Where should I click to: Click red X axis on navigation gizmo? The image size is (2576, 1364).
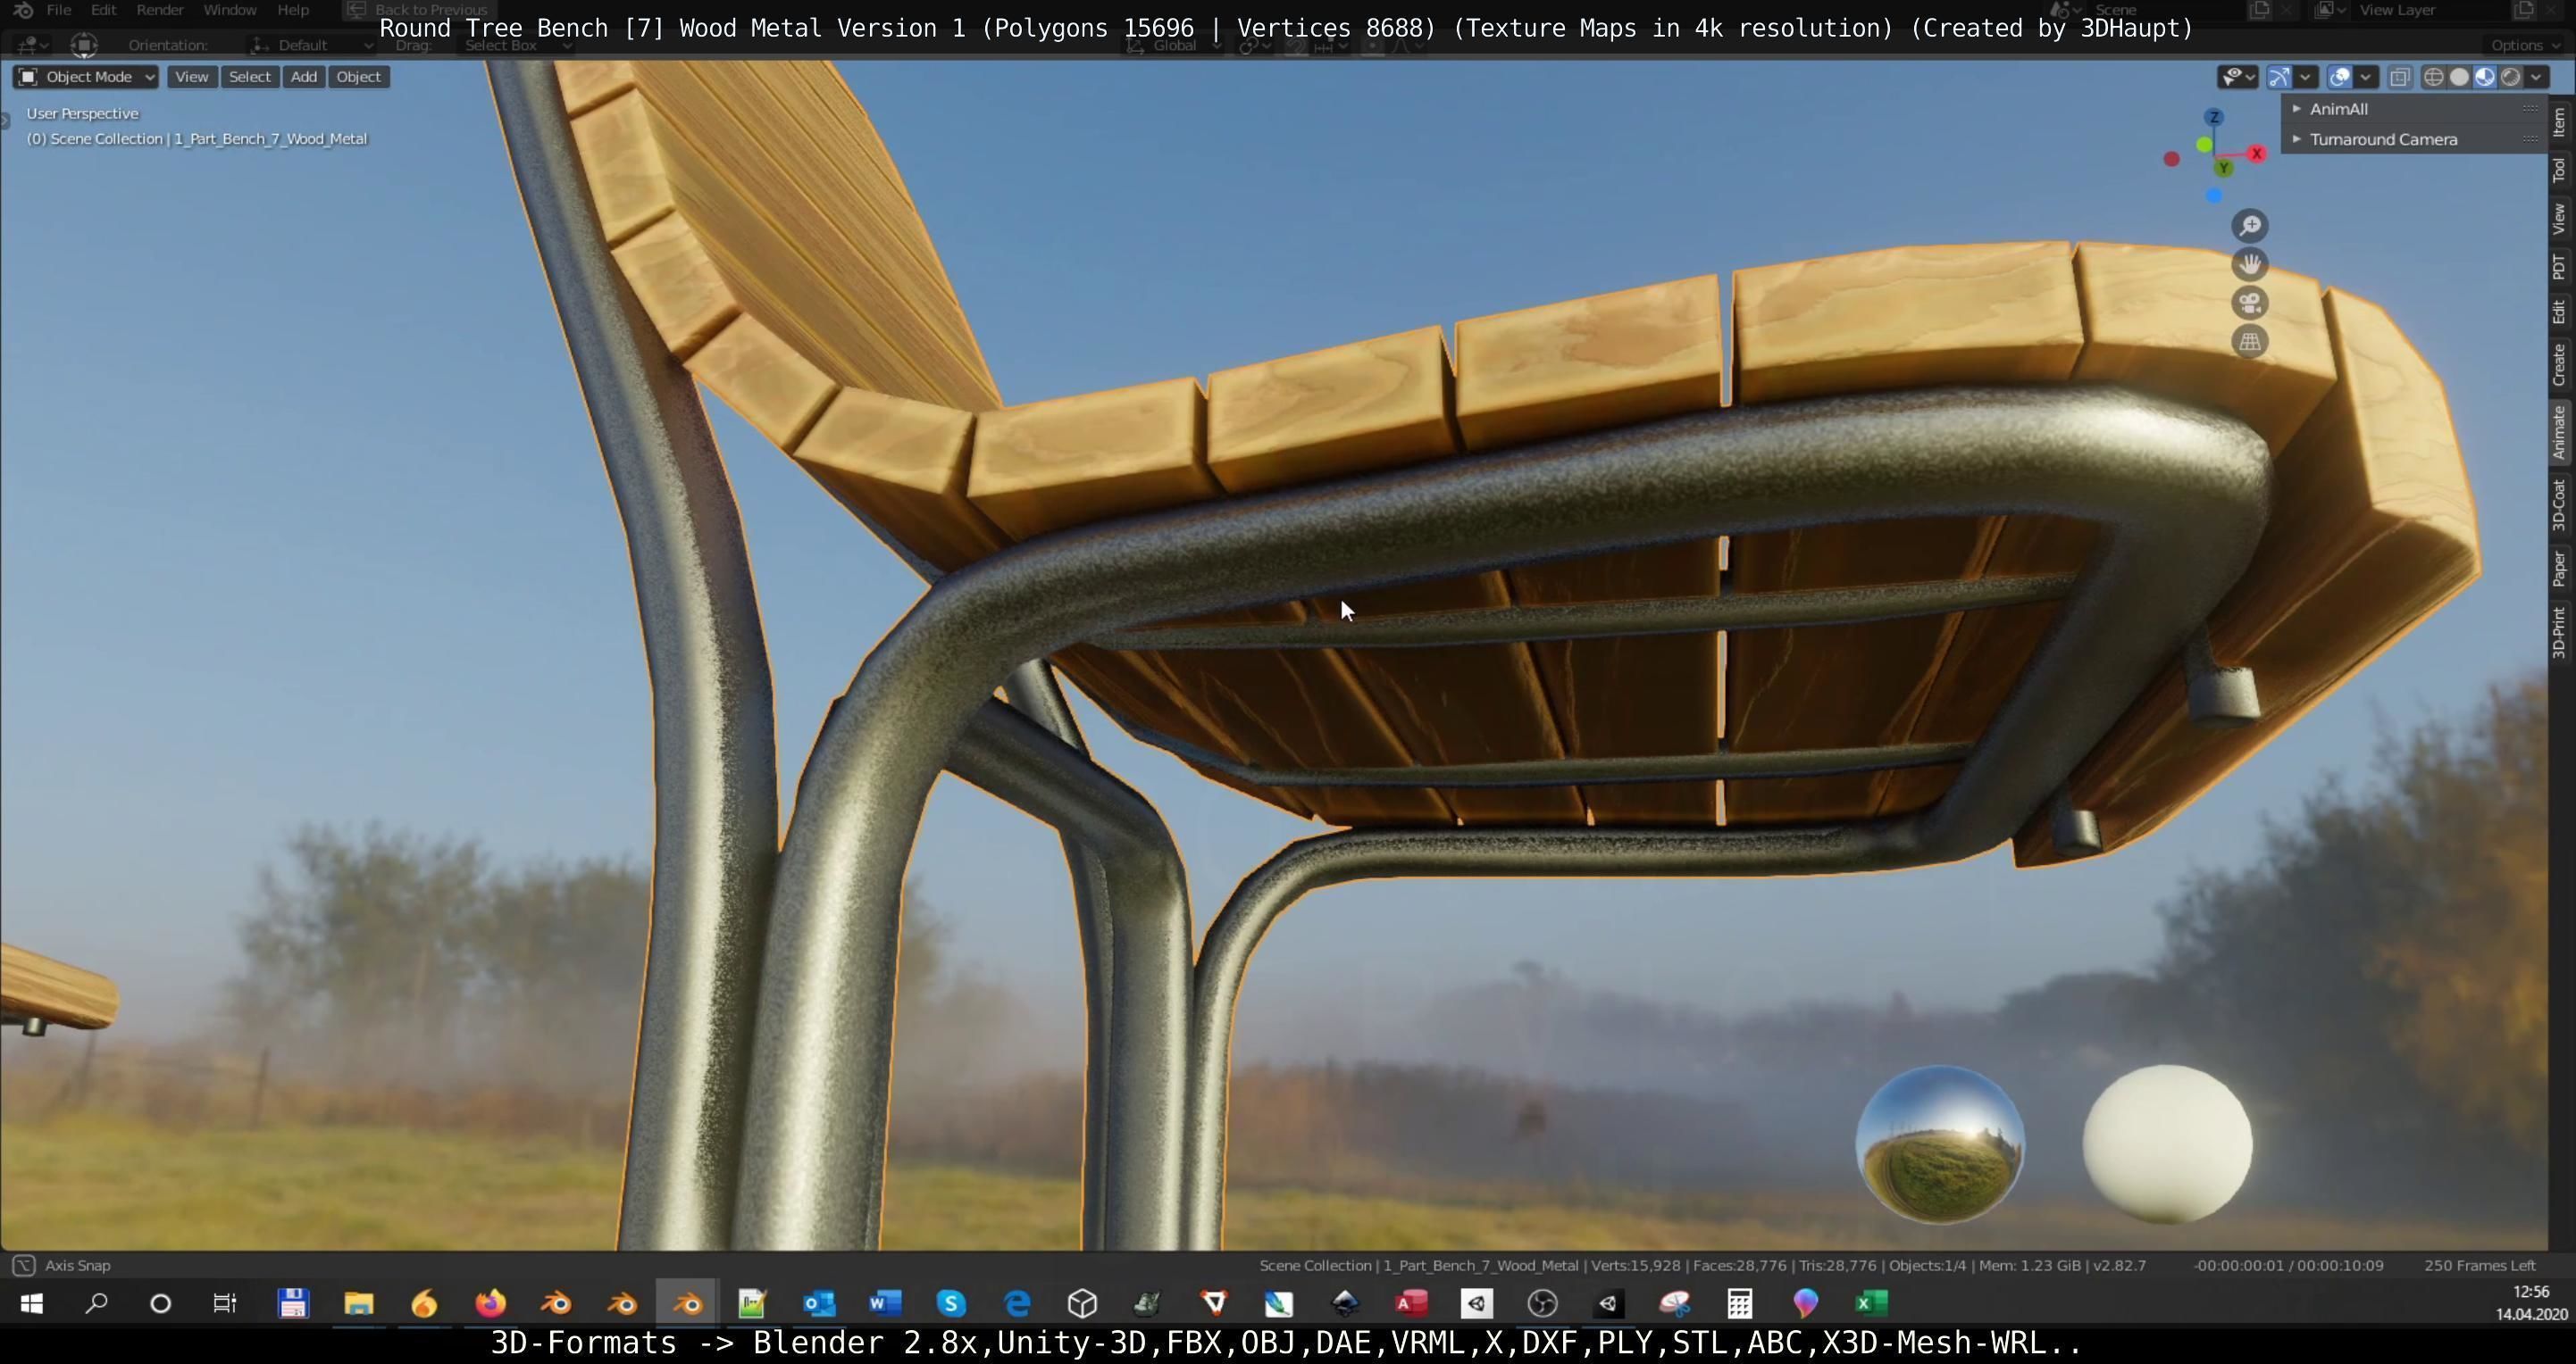(2256, 154)
